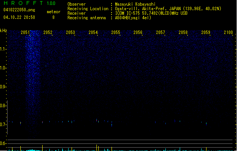
Task: Click the 0.6 kHz frequency label
Action: click(3, 143)
